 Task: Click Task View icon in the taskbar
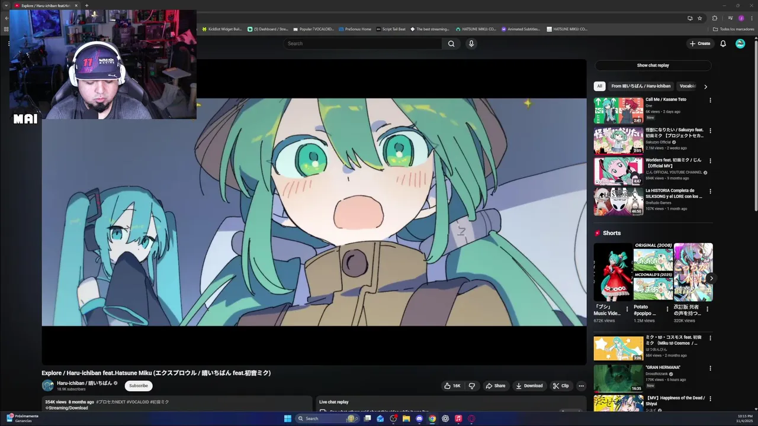point(367,418)
